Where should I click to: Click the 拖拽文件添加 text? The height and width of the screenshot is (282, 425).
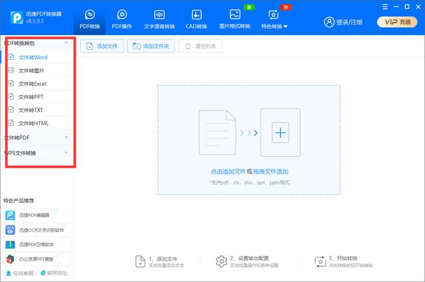[x=270, y=172]
